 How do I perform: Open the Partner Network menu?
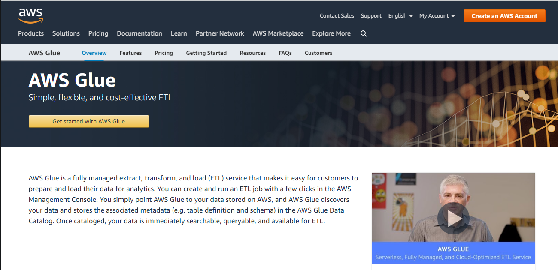point(220,33)
